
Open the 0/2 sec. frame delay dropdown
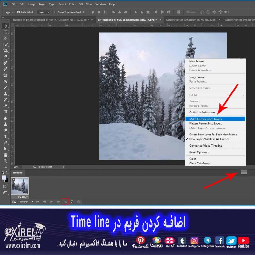coord(23,197)
